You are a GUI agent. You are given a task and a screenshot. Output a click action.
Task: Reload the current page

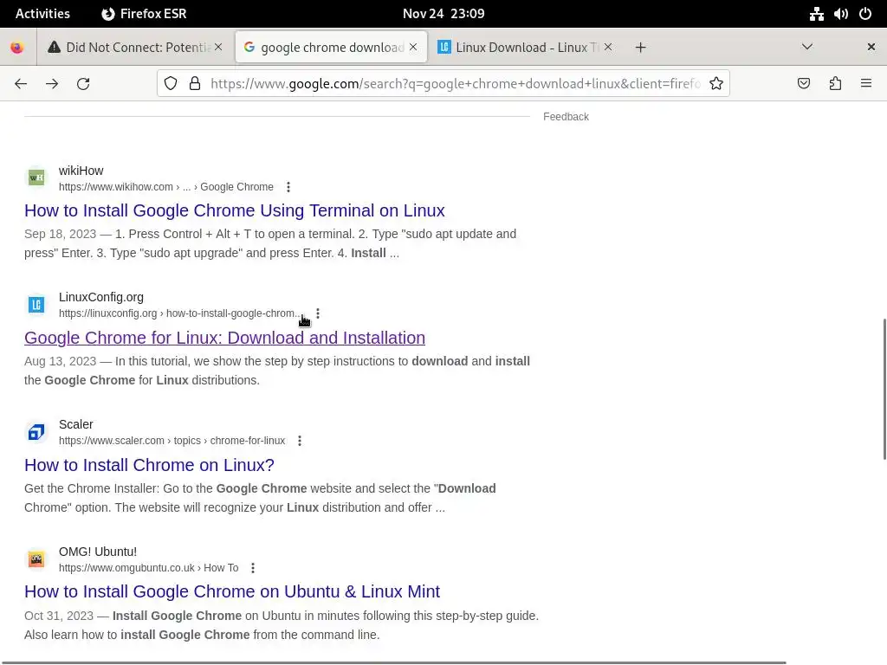(83, 84)
